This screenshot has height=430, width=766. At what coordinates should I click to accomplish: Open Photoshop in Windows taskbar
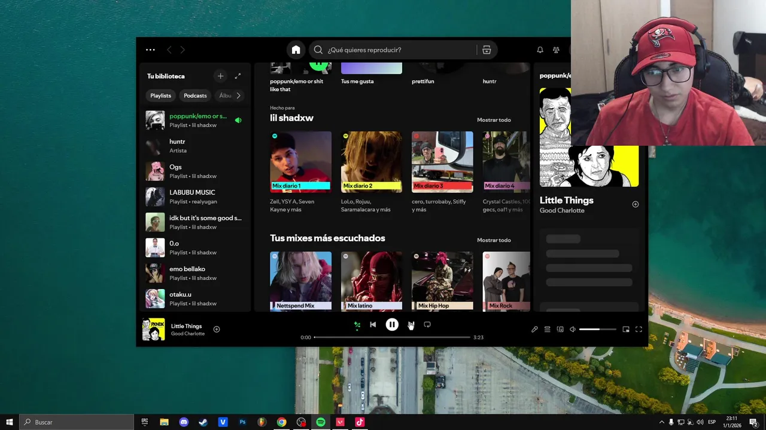coord(242,422)
